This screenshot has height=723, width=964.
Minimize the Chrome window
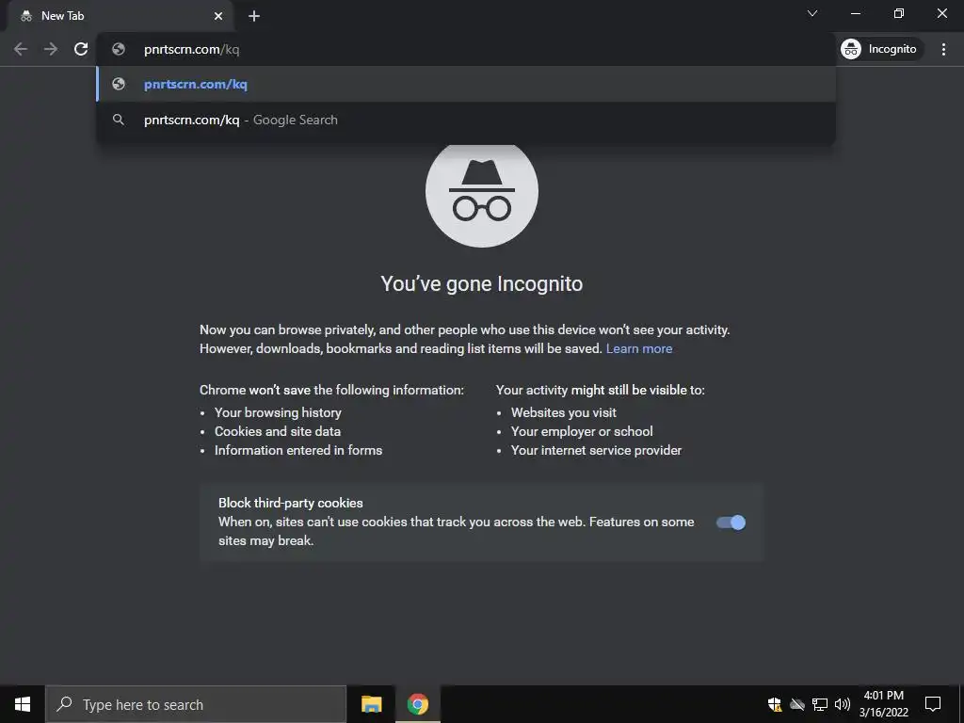pyautogui.click(x=856, y=13)
